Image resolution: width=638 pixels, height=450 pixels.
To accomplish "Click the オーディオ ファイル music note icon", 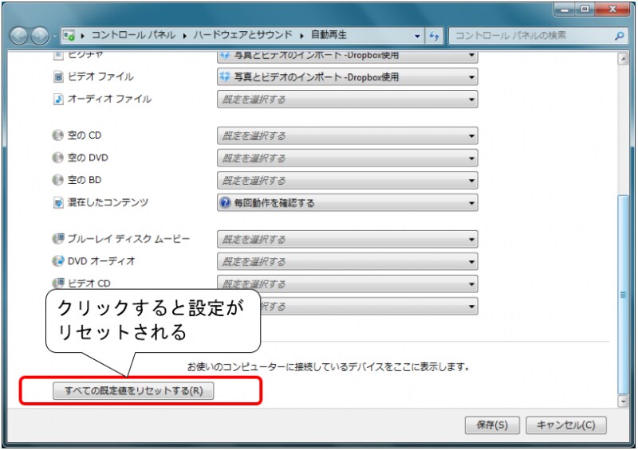I will pos(58,99).
